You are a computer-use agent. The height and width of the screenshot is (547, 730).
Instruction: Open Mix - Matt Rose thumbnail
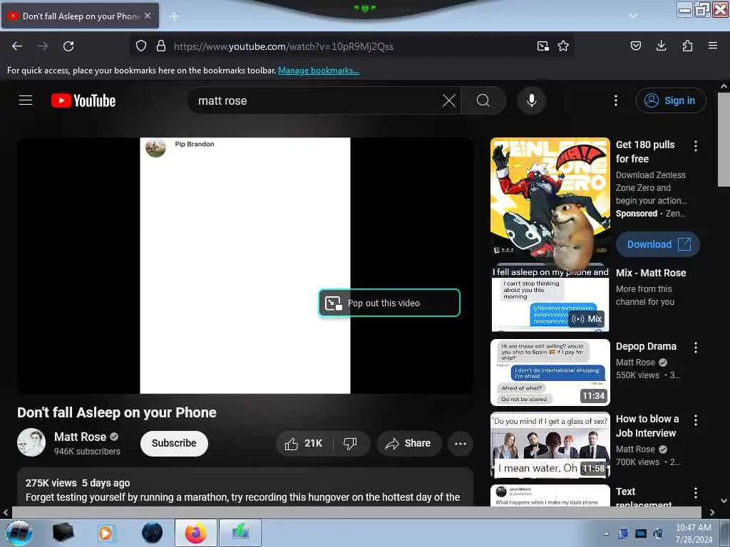(550, 300)
